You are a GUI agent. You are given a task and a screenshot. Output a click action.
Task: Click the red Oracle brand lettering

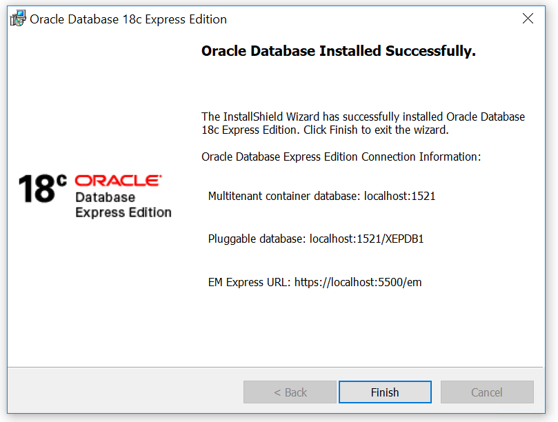117,181
